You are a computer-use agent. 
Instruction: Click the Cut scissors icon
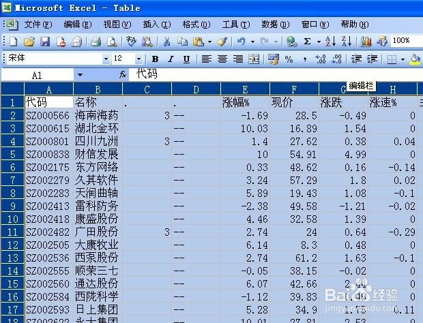tap(166, 42)
